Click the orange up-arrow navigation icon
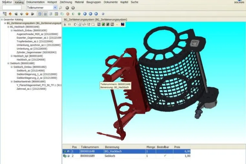Image resolution: width=246 pixels, height=164 pixels. point(10,14)
